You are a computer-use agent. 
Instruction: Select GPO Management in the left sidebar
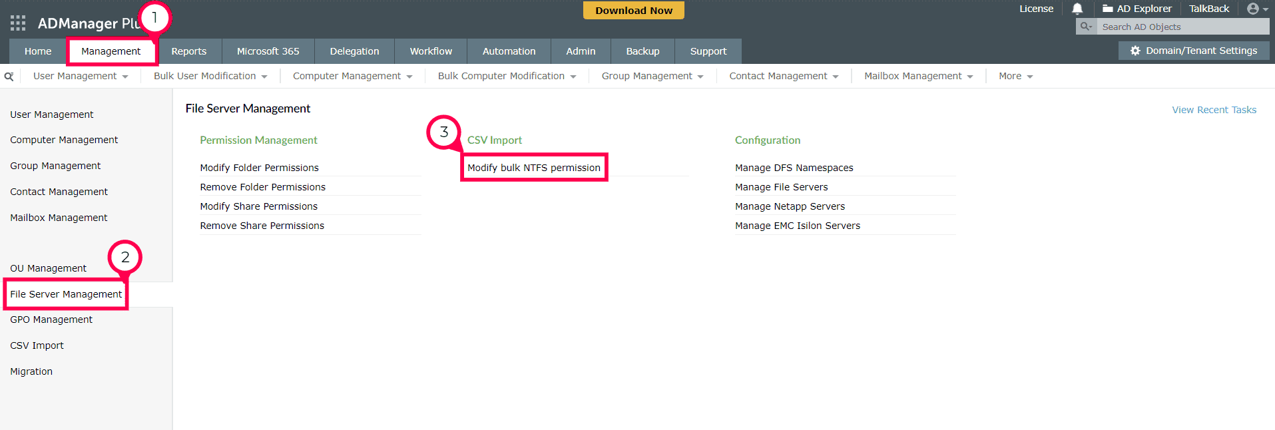(x=51, y=320)
